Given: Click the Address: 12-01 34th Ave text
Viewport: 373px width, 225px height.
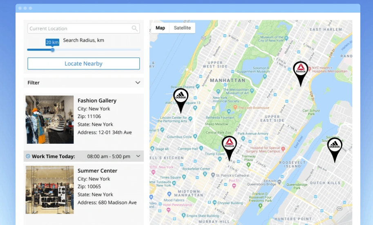Looking at the screenshot, I should [x=105, y=132].
